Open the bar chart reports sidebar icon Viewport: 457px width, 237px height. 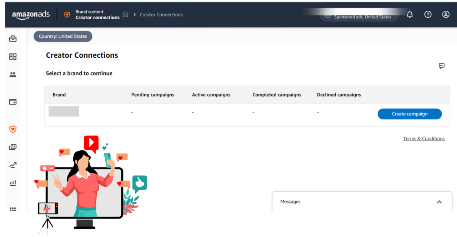point(13,183)
